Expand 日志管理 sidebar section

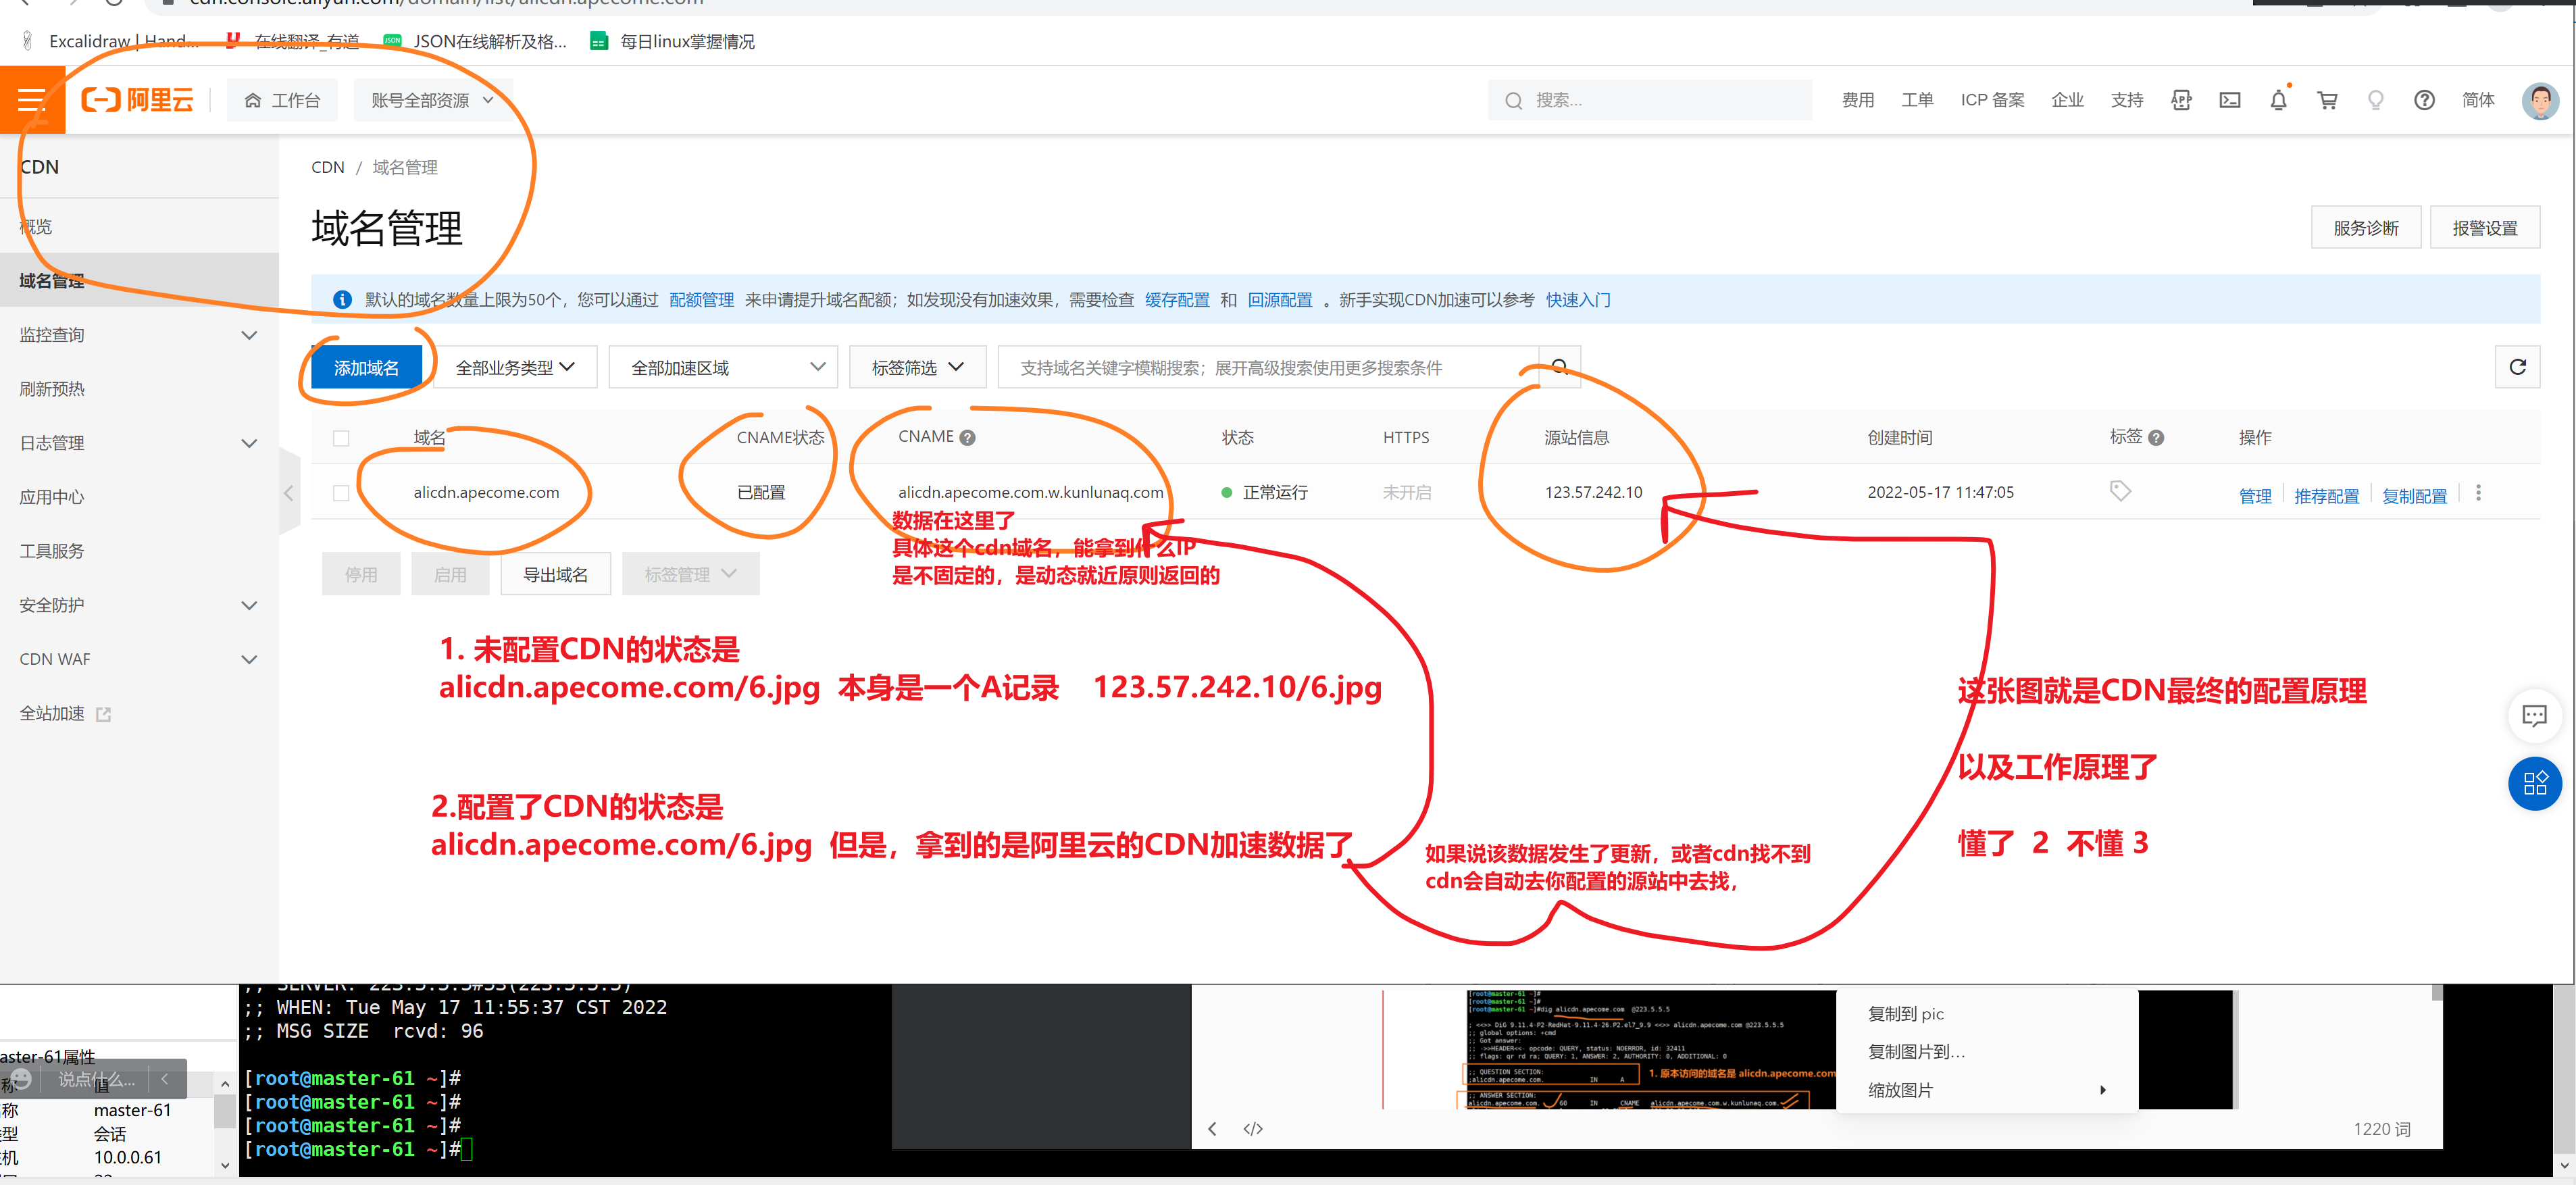(x=139, y=443)
